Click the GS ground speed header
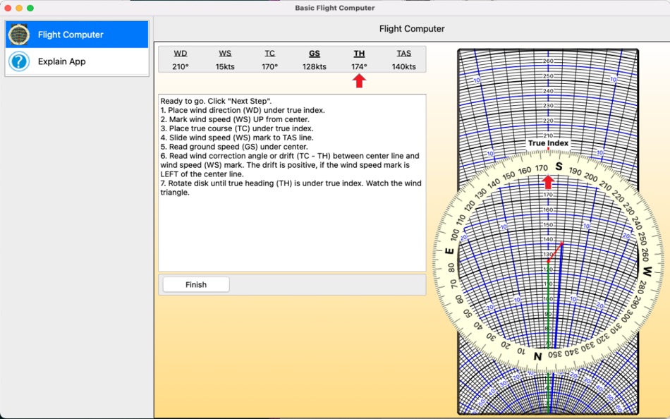 [315, 53]
